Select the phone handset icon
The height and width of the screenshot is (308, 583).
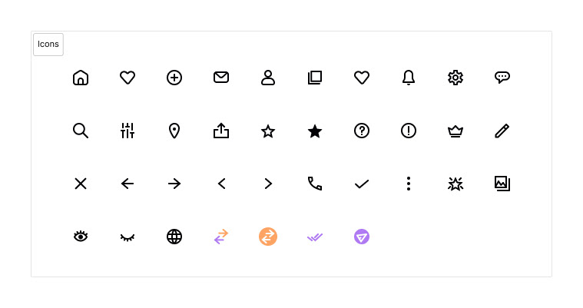coord(315,184)
